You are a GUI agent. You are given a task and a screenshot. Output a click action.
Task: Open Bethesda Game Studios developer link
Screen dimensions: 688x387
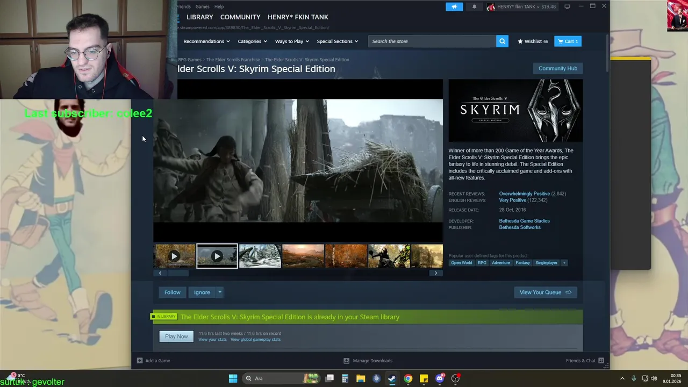pyautogui.click(x=524, y=221)
